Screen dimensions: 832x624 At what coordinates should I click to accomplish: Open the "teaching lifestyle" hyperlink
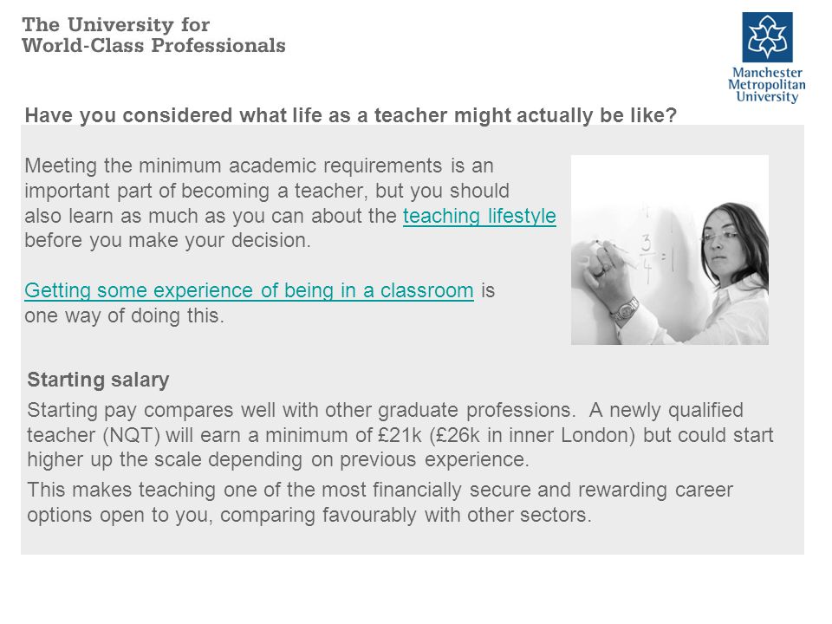click(479, 216)
